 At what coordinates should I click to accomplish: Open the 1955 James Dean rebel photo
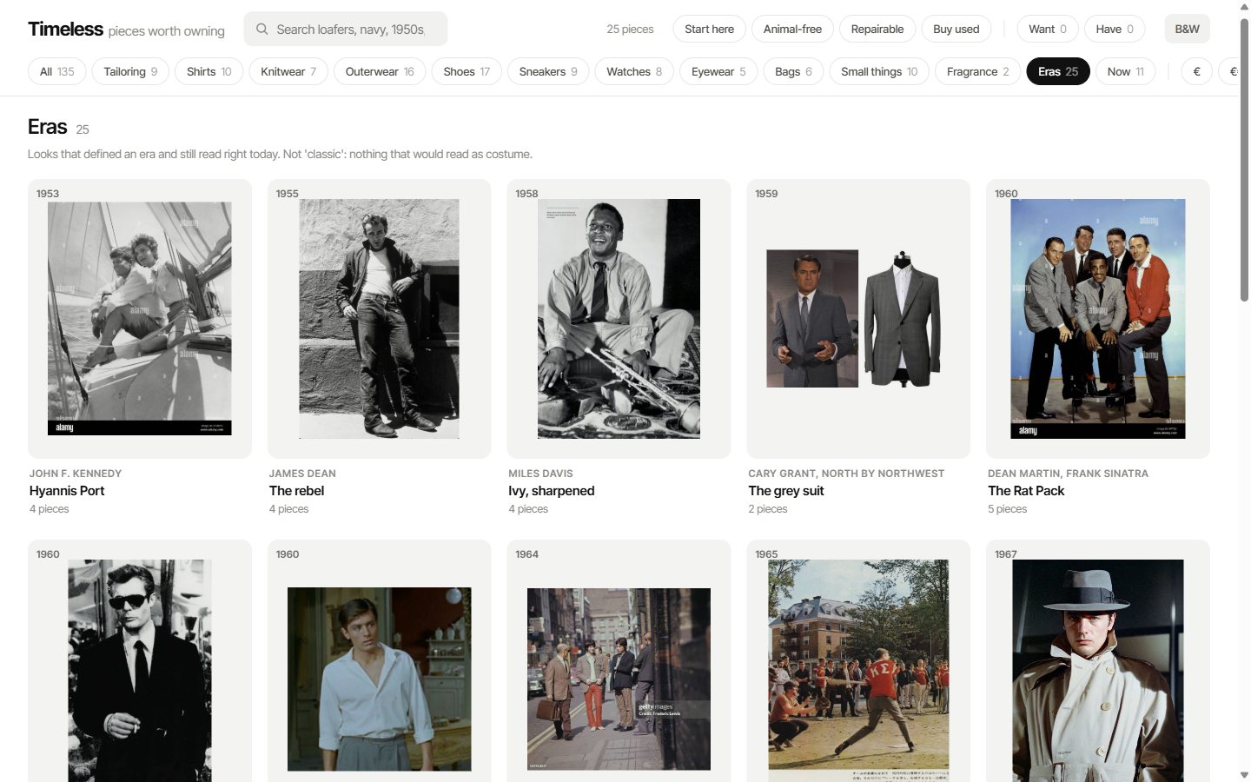379,319
